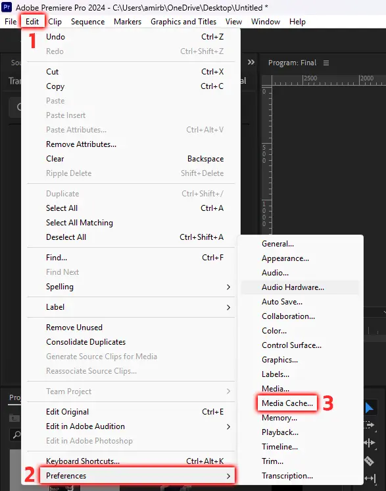Open the Preferences submenu entry
This screenshot has width=386, height=491.
click(x=137, y=476)
